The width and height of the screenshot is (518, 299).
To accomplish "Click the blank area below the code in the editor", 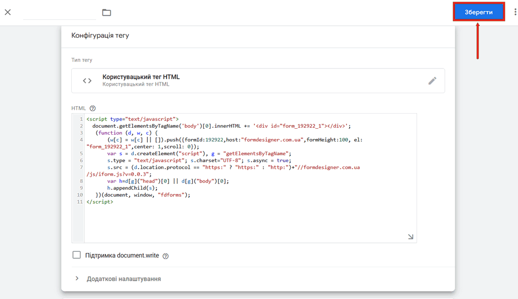I will pyautogui.click(x=248, y=224).
